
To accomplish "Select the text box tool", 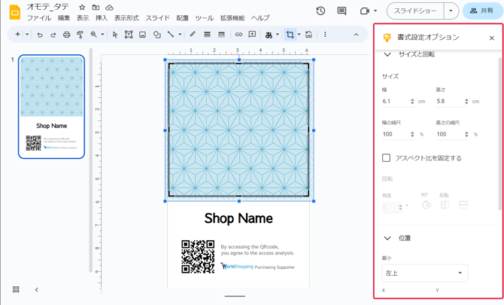I will (x=129, y=35).
